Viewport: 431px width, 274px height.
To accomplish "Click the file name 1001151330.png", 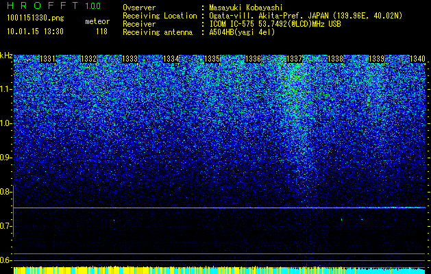I will click(x=36, y=18).
